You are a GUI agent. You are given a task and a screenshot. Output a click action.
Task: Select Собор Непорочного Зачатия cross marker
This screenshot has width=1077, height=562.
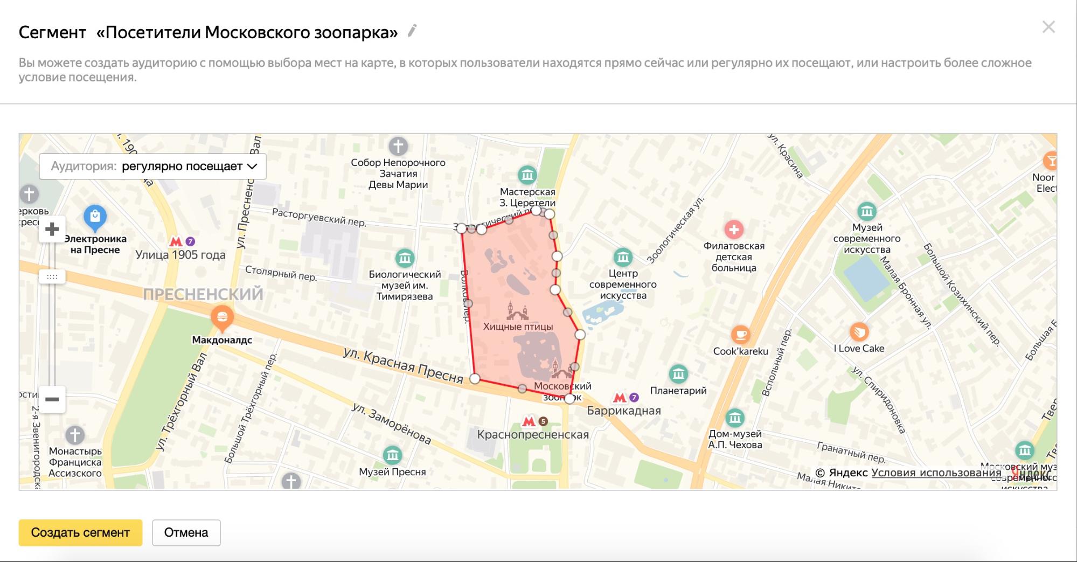[x=398, y=146]
